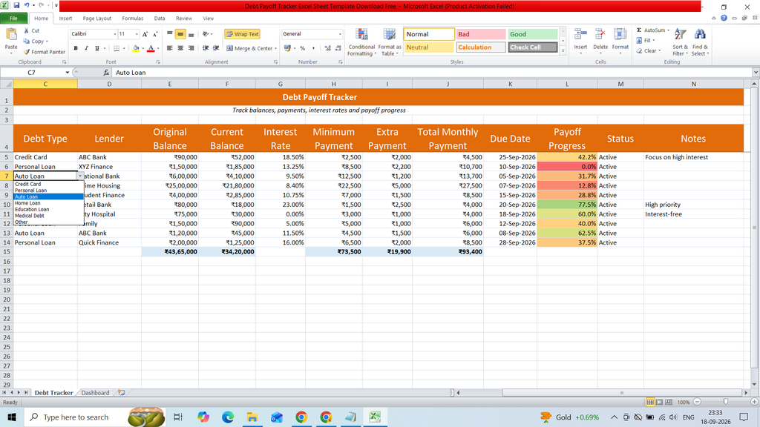Screen dimensions: 760x427
Task: Apply the Bad cell style
Action: pos(480,34)
